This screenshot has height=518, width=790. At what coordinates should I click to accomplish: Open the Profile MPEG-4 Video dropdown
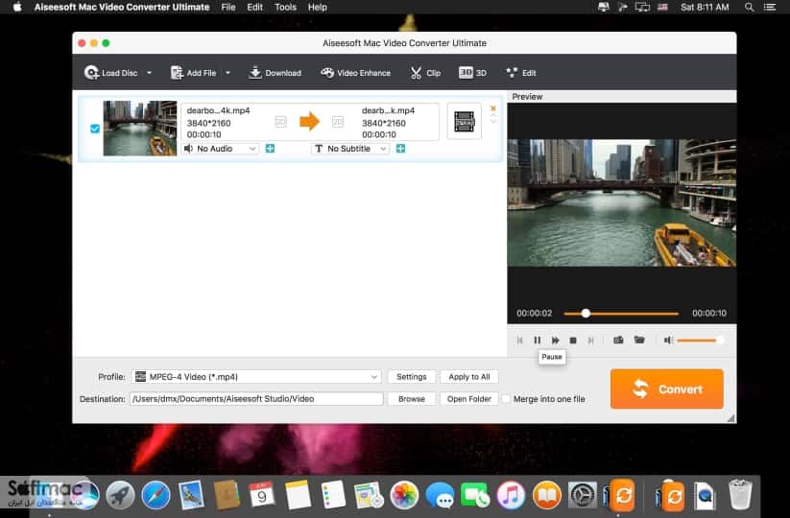256,377
